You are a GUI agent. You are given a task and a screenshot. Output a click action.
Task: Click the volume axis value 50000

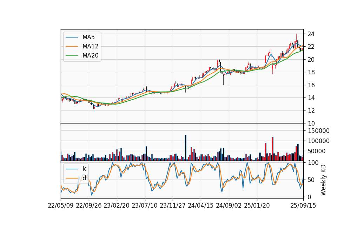pyautogui.click(x=317, y=151)
